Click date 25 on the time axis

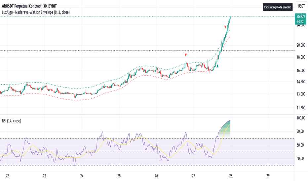[x=119, y=176]
